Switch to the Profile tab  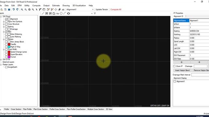point(7,109)
